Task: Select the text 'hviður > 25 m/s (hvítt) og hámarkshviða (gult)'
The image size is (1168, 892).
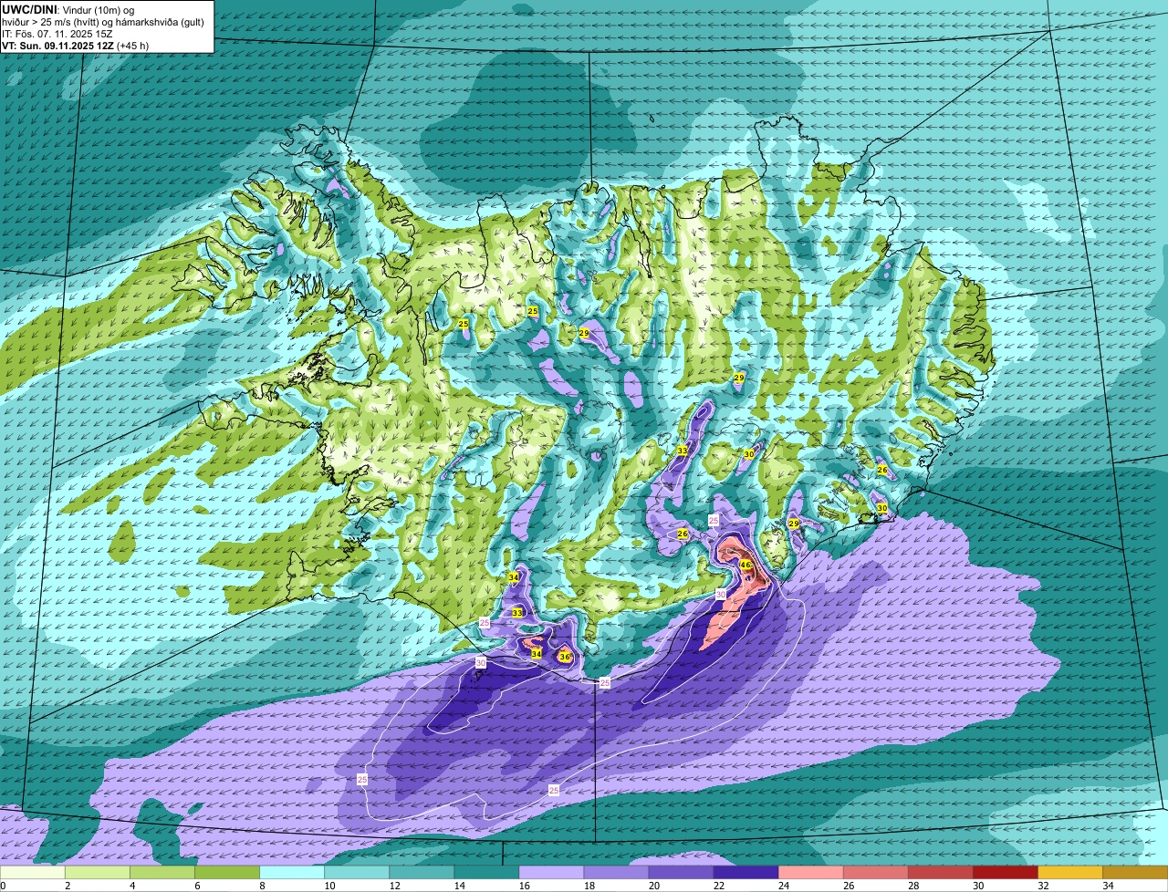Action: point(103,21)
